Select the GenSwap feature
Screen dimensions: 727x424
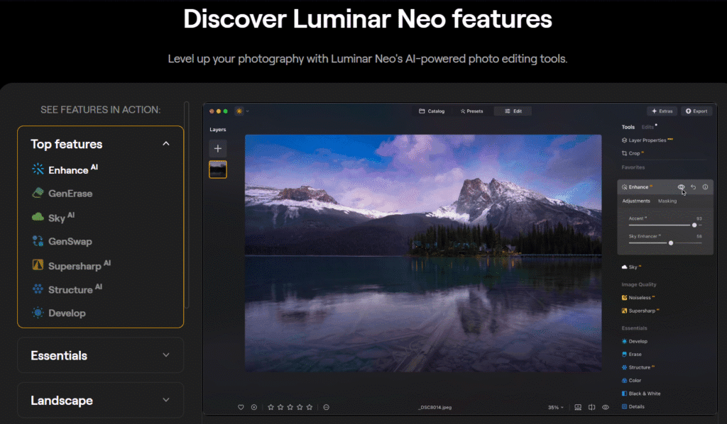tap(62, 241)
